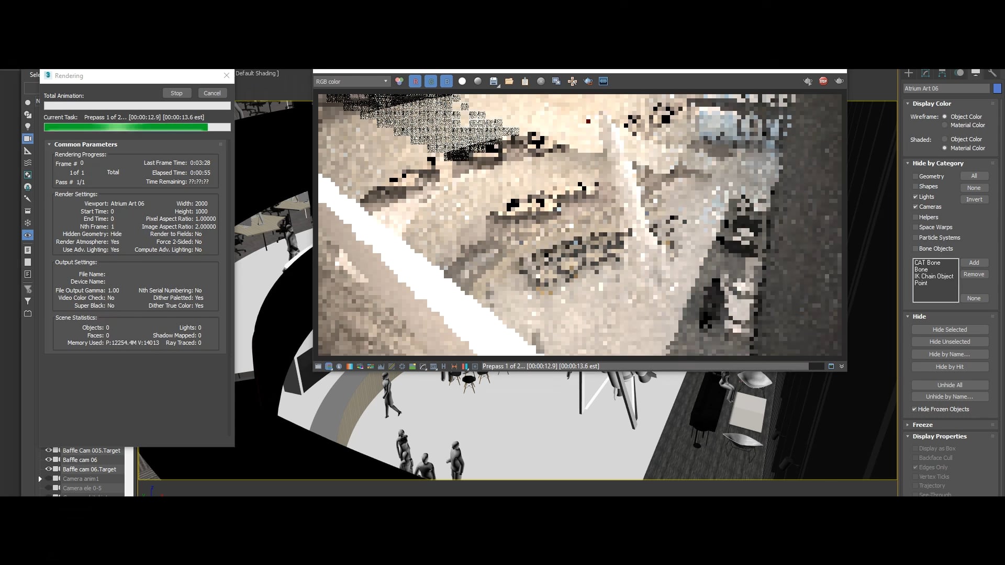Screen dimensions: 1005x565
Task: Click the Total Animation progress bar
Action: tap(137, 106)
